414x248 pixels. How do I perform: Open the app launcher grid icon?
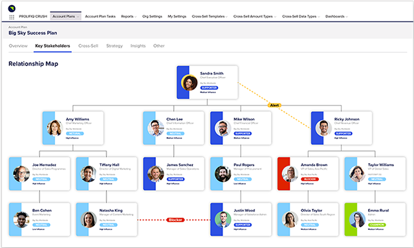pyautogui.click(x=12, y=17)
